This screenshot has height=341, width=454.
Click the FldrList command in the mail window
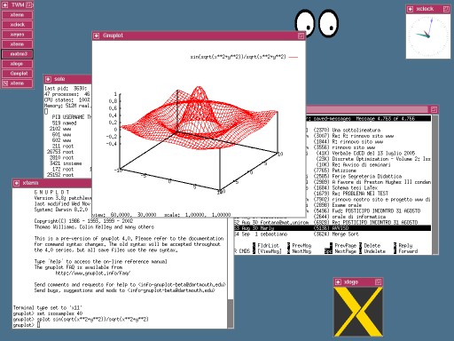tap(268, 246)
